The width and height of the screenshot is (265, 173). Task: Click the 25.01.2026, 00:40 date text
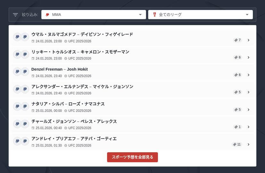pyautogui.click(x=49, y=128)
